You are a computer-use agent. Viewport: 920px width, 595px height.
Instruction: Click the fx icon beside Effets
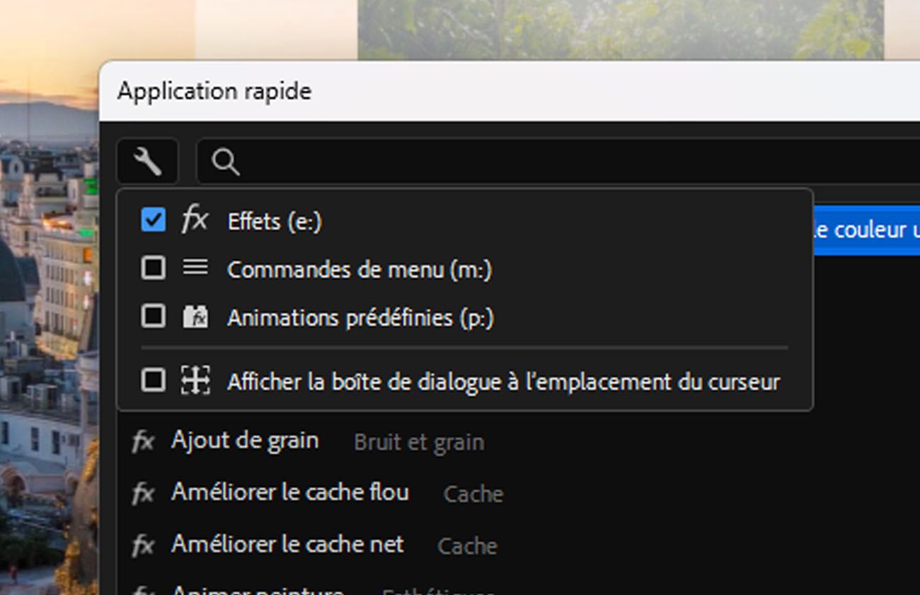coord(195,220)
